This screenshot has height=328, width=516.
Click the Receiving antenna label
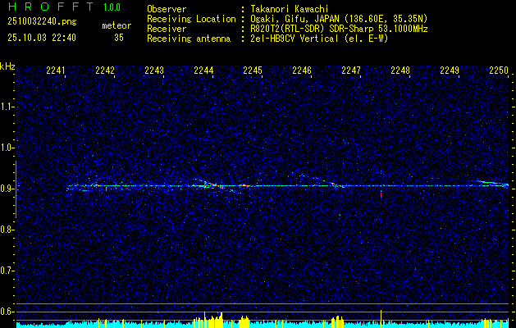tap(189, 39)
